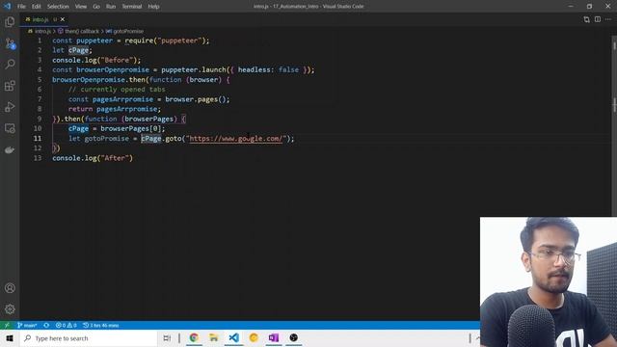Click the VS Code taskbar icon
The width and height of the screenshot is (617, 347).
(x=233, y=338)
